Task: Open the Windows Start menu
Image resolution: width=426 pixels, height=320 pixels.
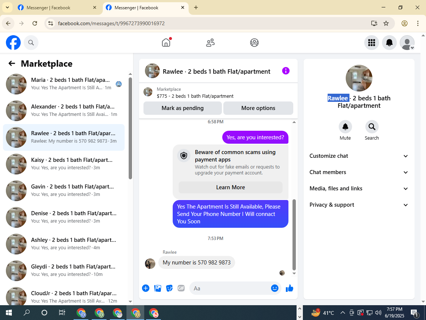Action: pos(9,312)
